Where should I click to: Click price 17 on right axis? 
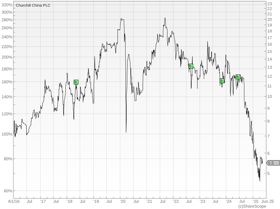pos(270,38)
